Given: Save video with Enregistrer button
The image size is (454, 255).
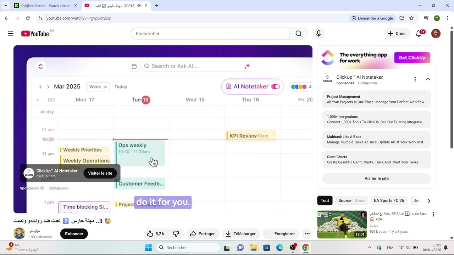Looking at the screenshot, I should click(281, 234).
